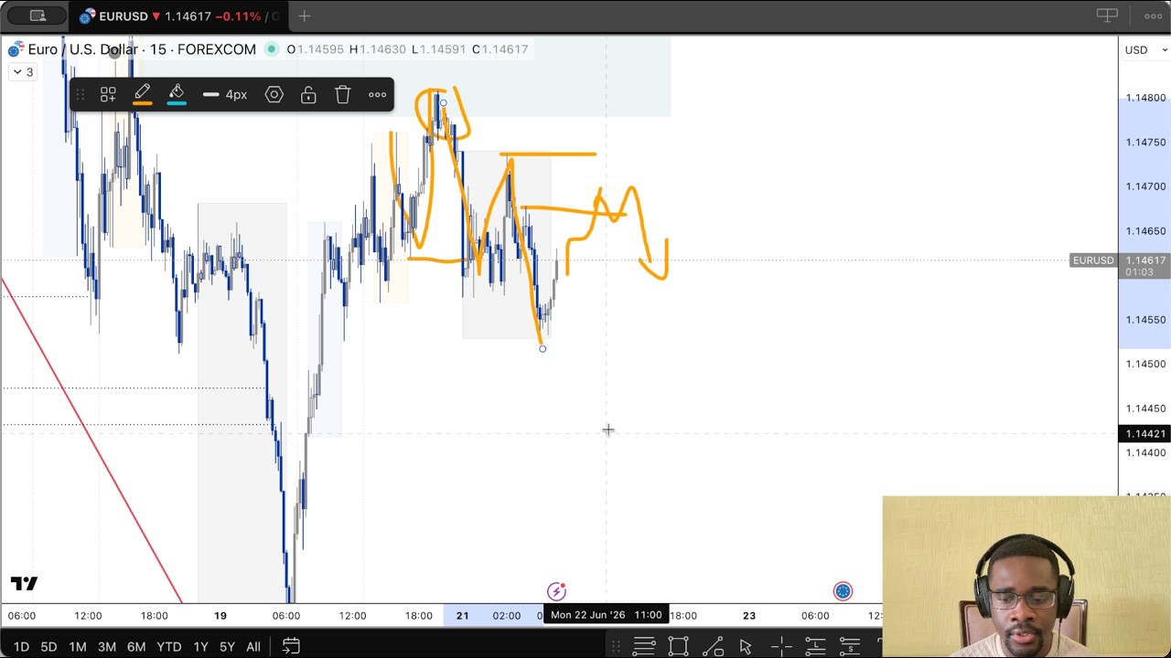This screenshot has height=658, width=1171.
Task: Click the Mon 22 Jun '26 date label
Action: 607,615
